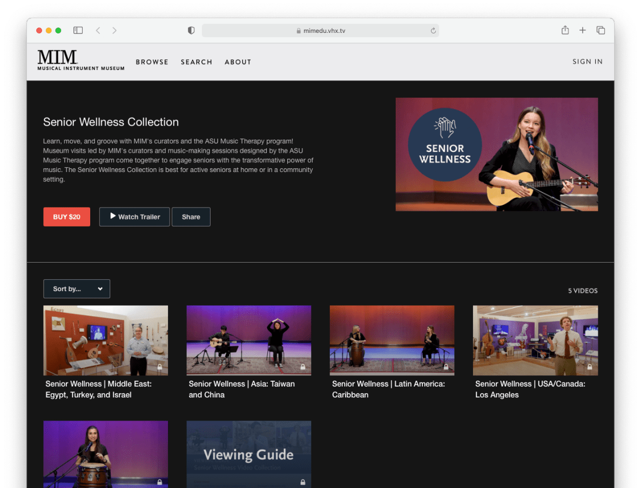
Task: Close the window with the red button
Action: [x=39, y=31]
